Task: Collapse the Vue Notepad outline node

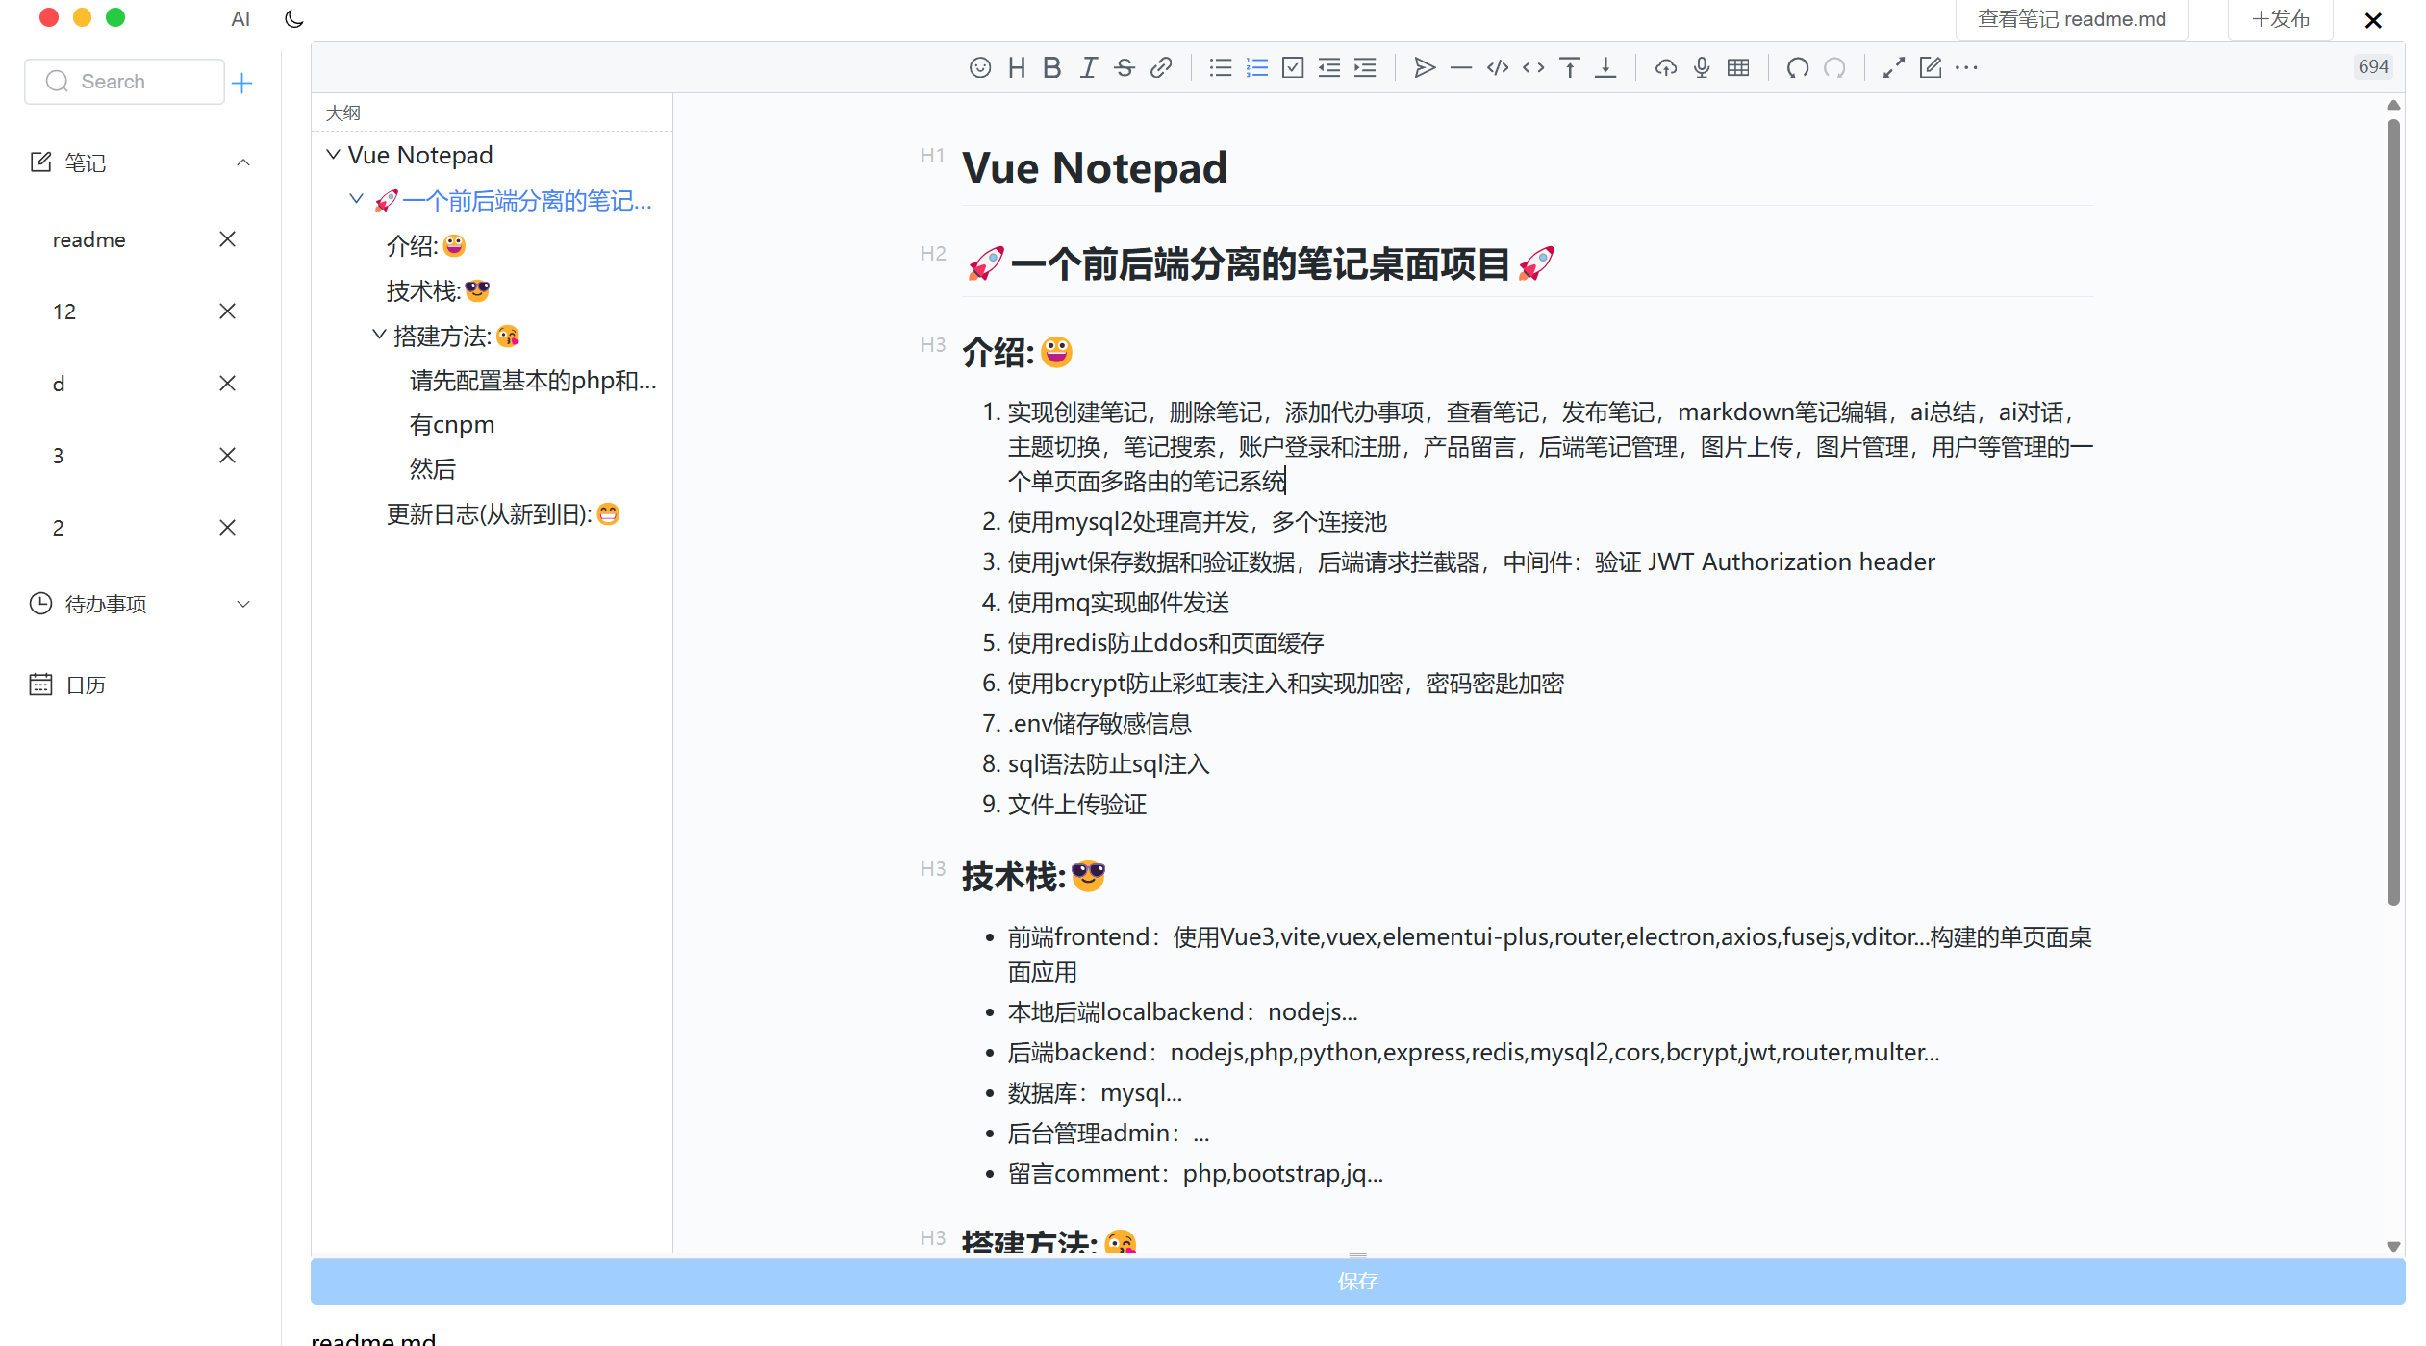Action: [333, 155]
